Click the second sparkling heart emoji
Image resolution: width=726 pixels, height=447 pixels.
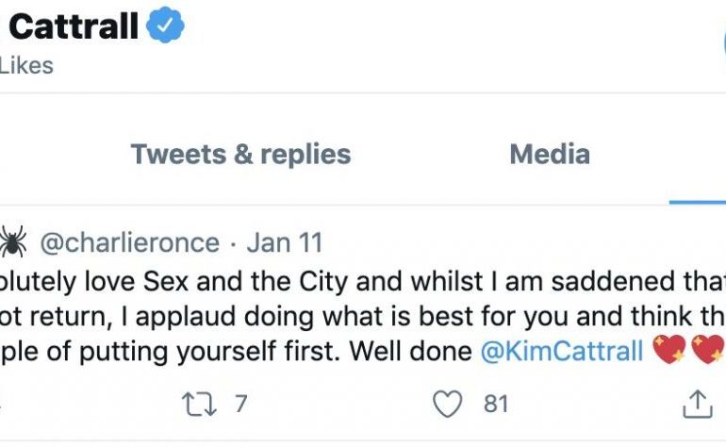(x=708, y=349)
